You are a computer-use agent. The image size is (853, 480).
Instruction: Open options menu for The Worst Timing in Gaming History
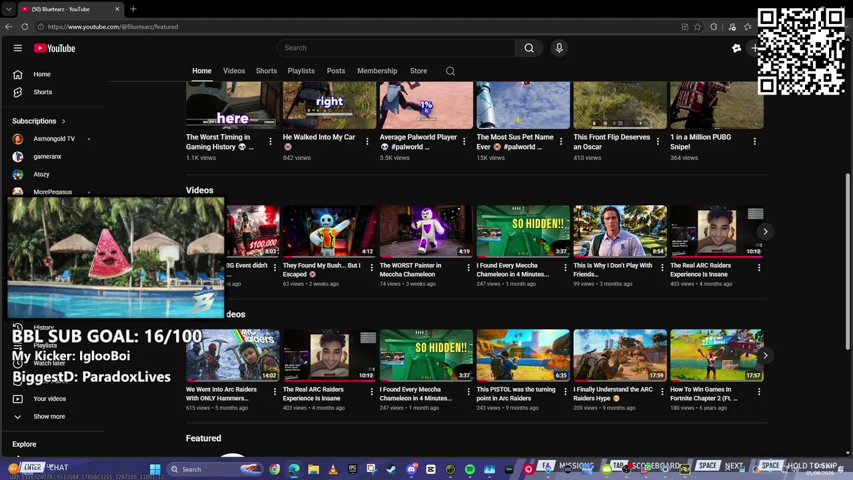pos(270,141)
